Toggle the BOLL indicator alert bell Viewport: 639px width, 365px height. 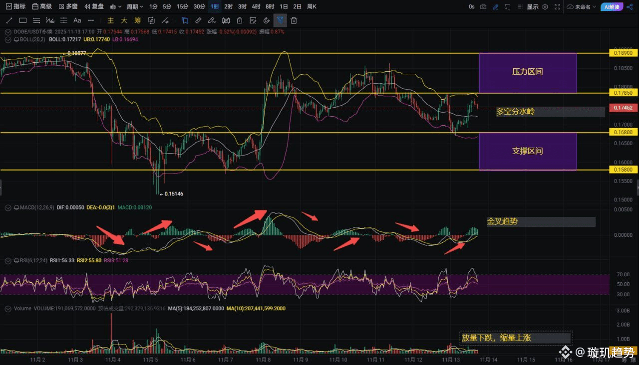click(16, 39)
